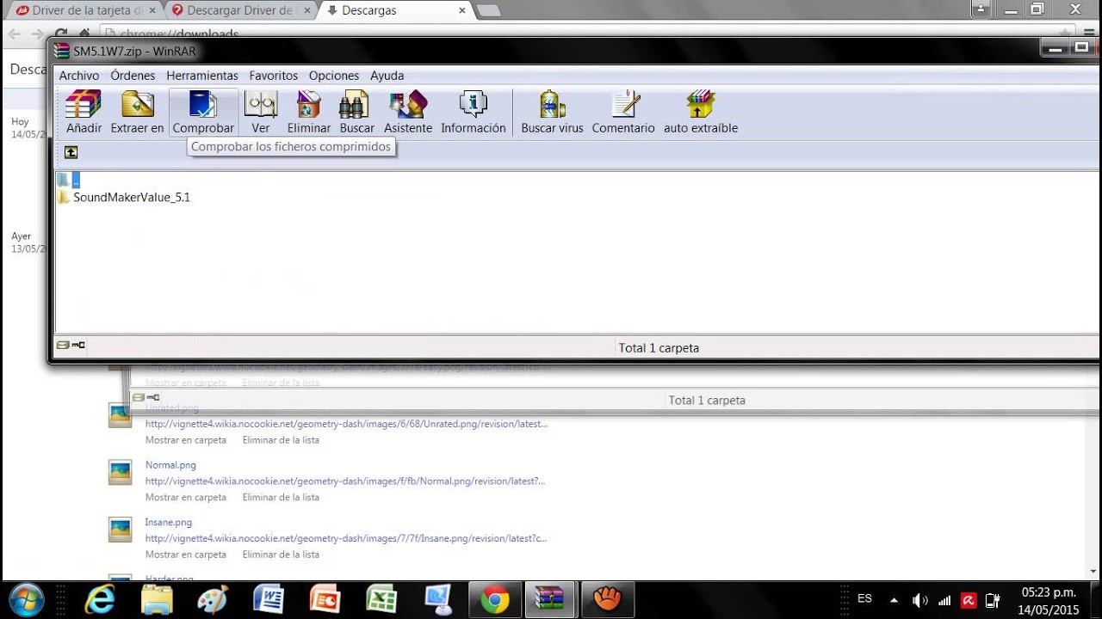Open the Órdenes menu
Image resolution: width=1102 pixels, height=619 pixels.
point(133,76)
